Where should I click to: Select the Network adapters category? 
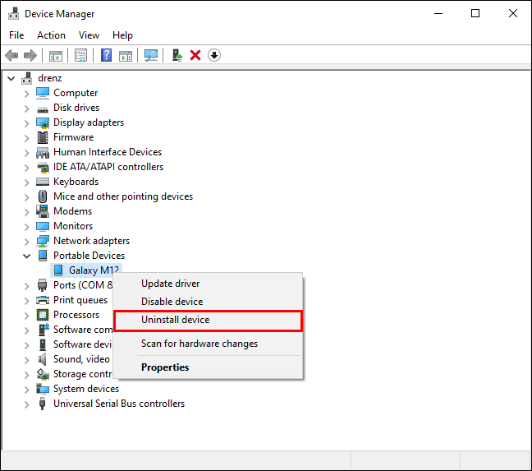coord(92,241)
